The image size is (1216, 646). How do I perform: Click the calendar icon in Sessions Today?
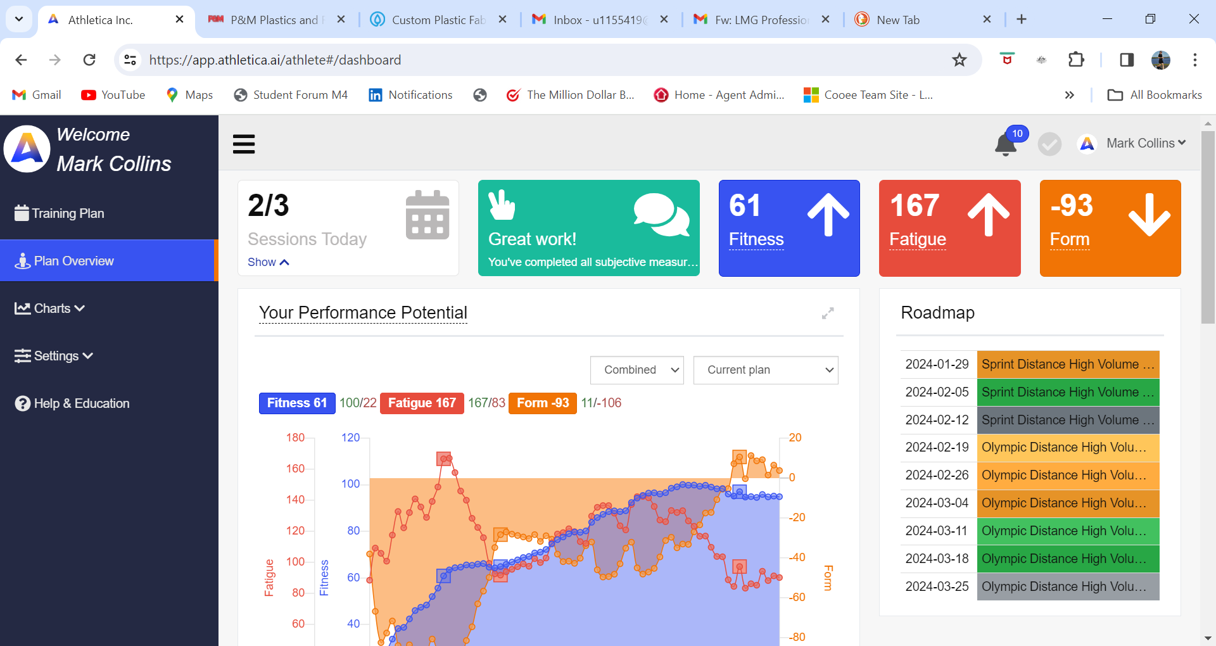[427, 215]
